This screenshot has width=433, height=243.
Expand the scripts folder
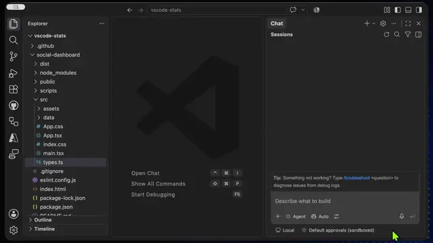45,90
